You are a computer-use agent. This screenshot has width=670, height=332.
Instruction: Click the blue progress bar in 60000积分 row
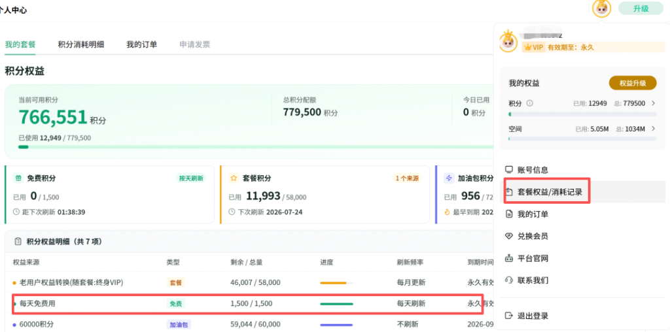coord(337,325)
